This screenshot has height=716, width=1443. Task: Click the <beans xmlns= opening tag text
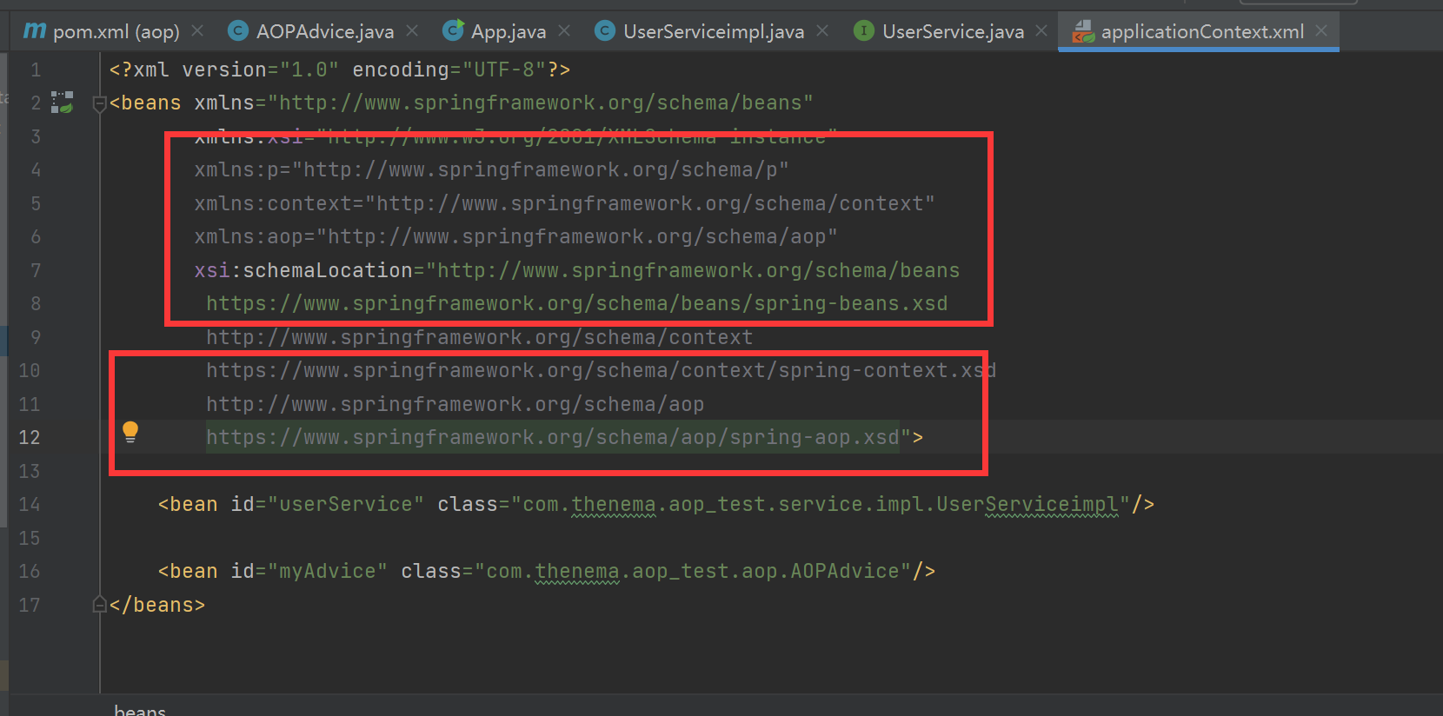pos(188,103)
